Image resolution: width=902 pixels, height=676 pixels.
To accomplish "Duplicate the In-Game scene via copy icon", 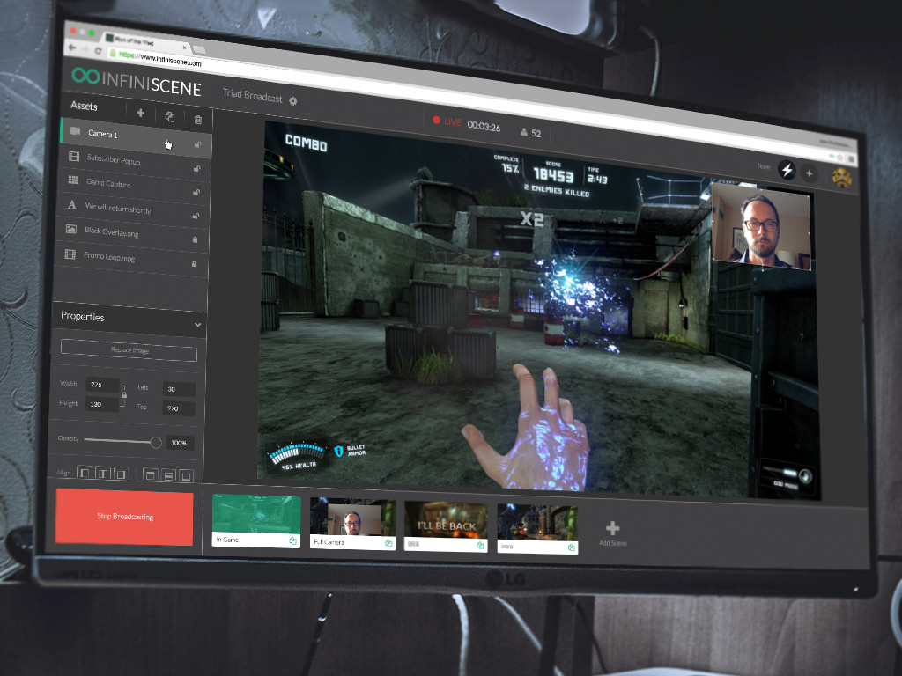I will pyautogui.click(x=292, y=540).
